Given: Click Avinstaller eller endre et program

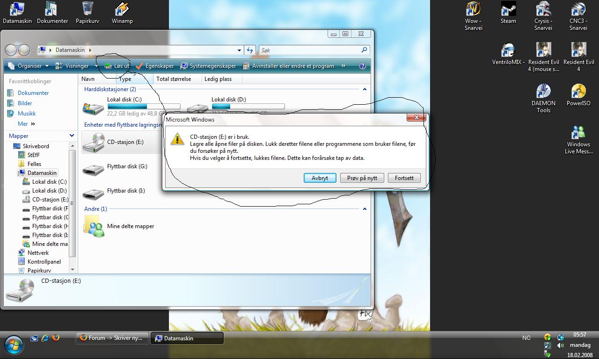Looking at the screenshot, I should pyautogui.click(x=288, y=66).
